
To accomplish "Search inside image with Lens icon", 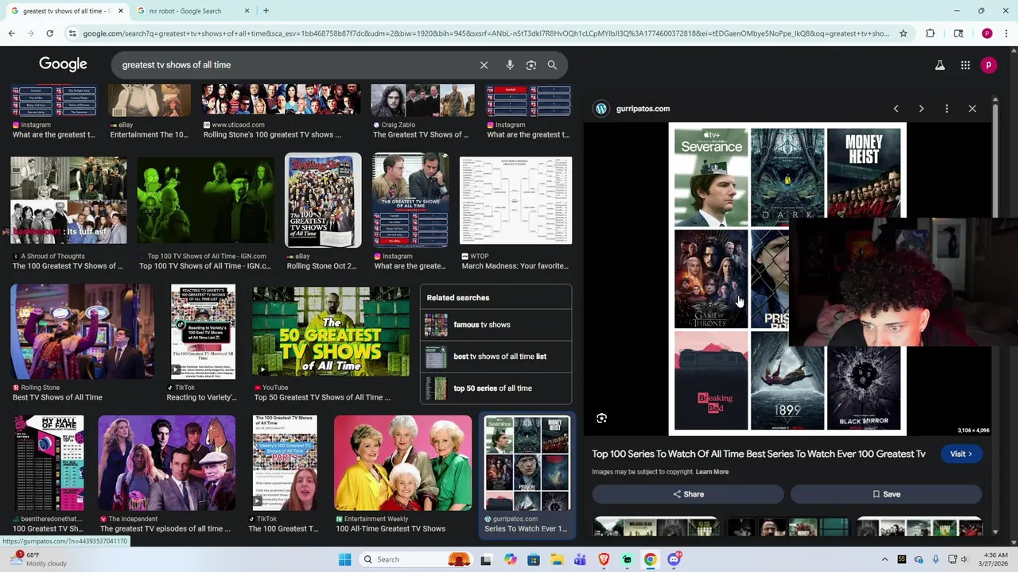I will [602, 418].
